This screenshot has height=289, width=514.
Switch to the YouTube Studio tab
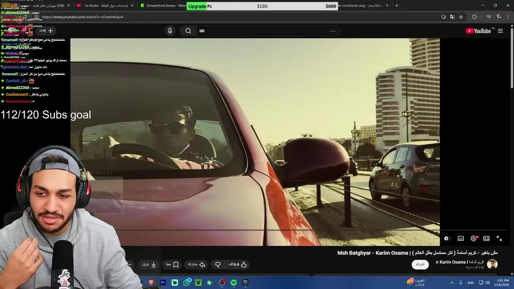point(104,6)
